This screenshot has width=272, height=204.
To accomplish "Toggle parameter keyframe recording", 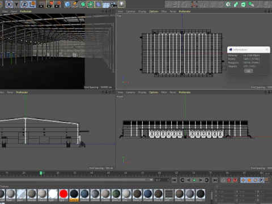I will [261, 180].
